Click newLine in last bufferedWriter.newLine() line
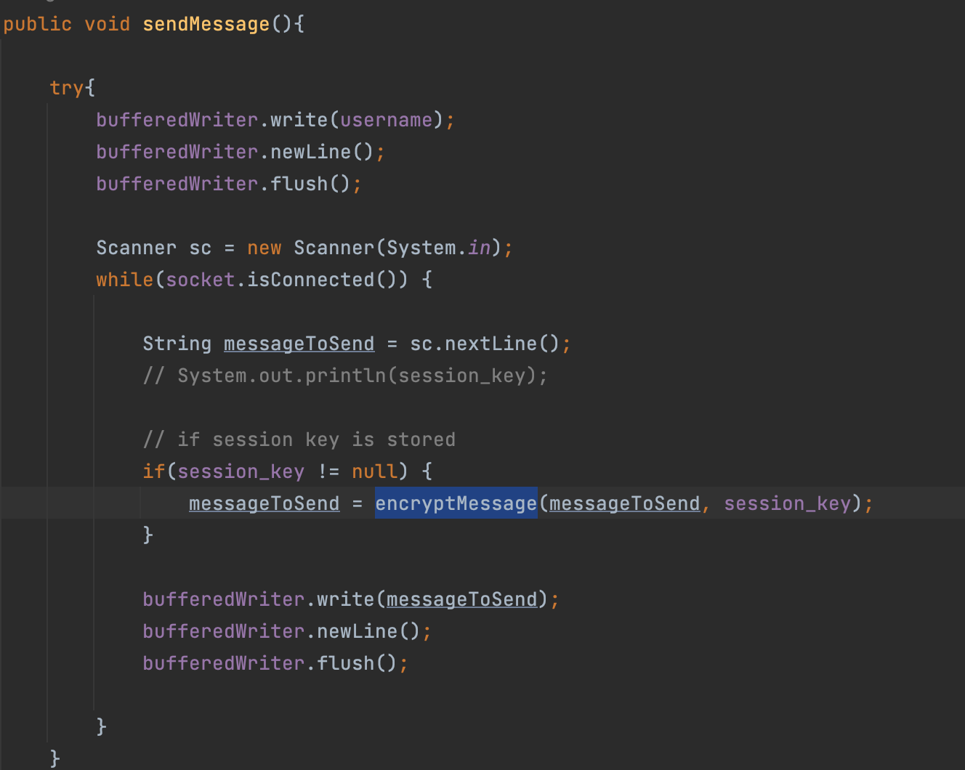This screenshot has height=770, width=965. [358, 631]
